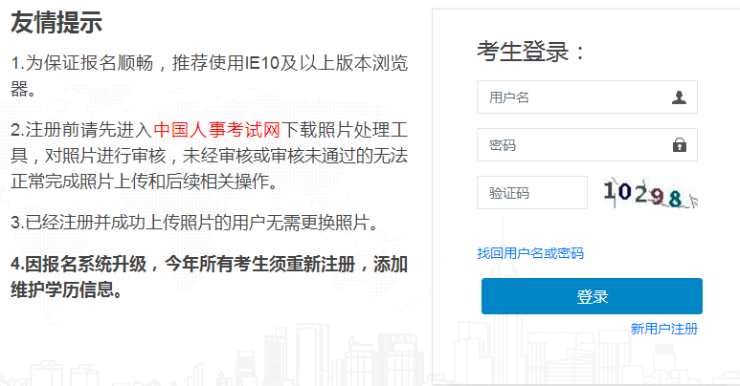Click inside the 验证码 captcha input box
The width and height of the screenshot is (740, 386).
(532, 192)
